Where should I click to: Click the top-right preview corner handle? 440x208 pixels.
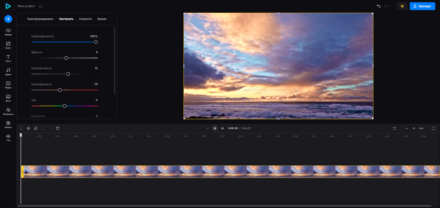373,13
